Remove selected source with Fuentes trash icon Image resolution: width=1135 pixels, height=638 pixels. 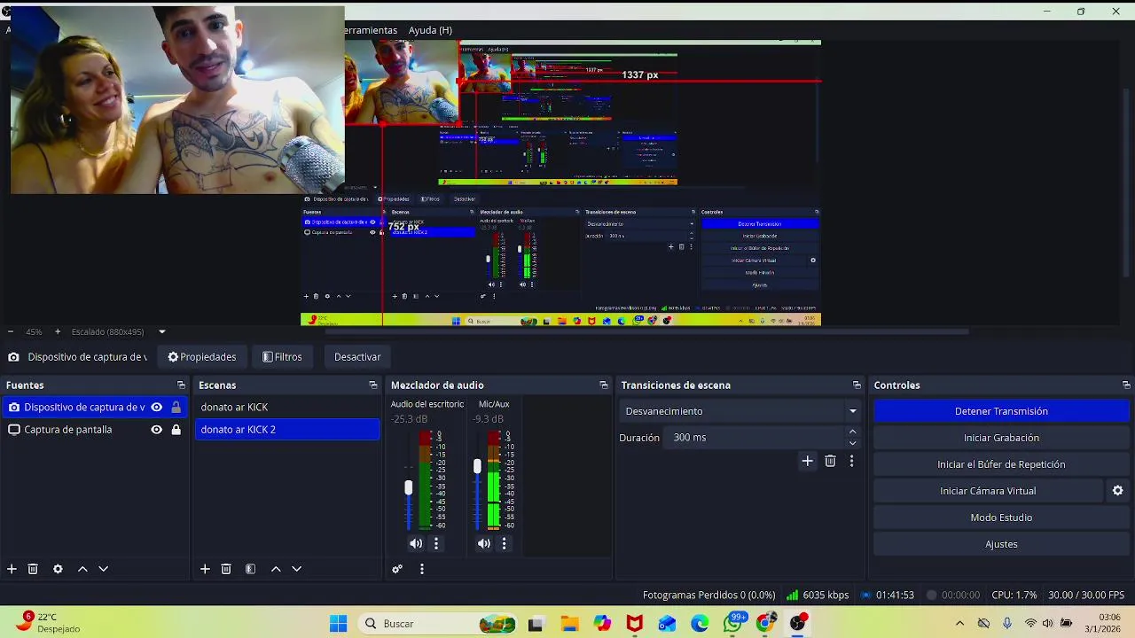(33, 569)
